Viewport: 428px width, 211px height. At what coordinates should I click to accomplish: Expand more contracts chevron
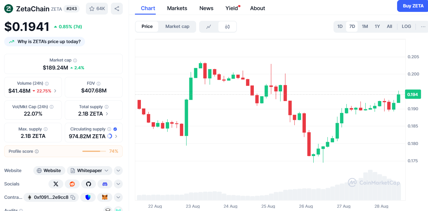pos(118,197)
